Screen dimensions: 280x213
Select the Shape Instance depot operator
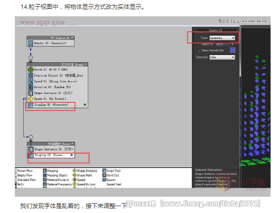pyautogui.click(x=85, y=170)
